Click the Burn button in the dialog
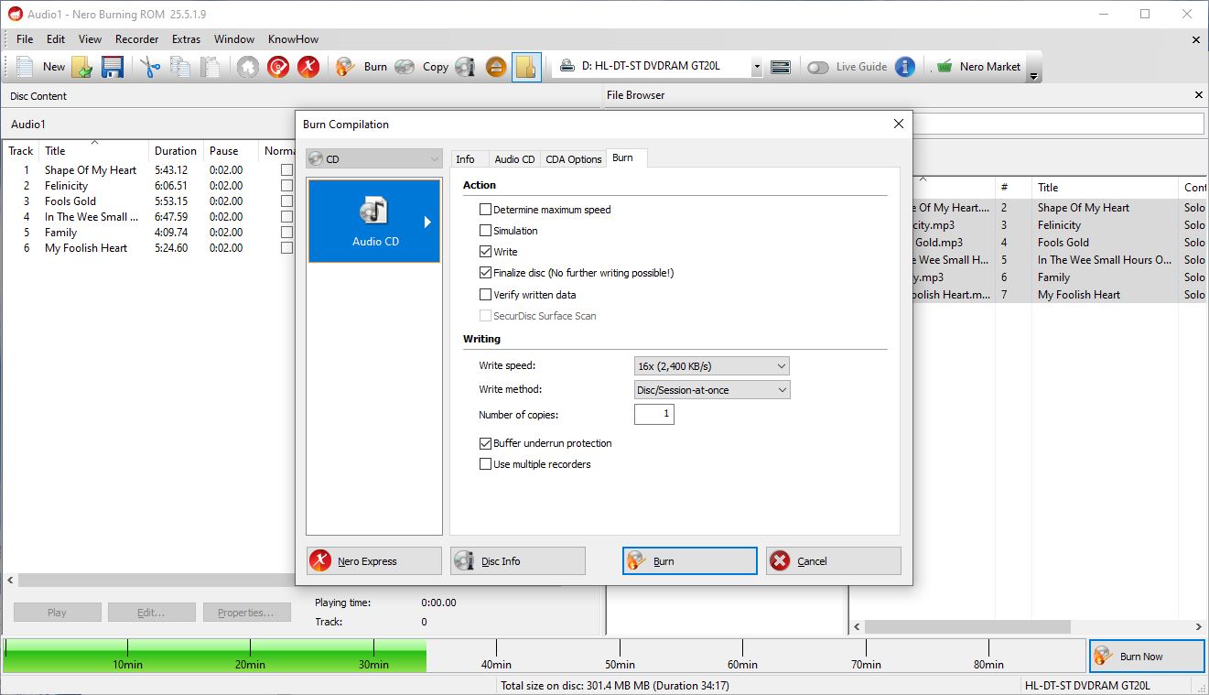1209x695 pixels. [690, 561]
